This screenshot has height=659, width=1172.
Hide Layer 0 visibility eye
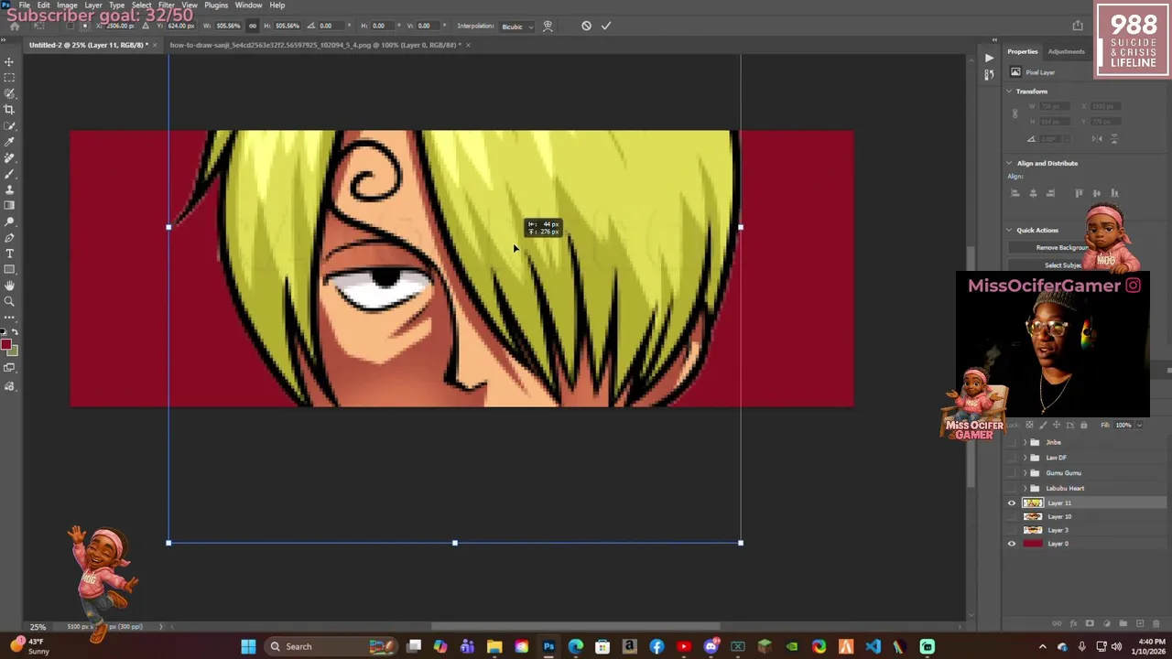point(1012,544)
